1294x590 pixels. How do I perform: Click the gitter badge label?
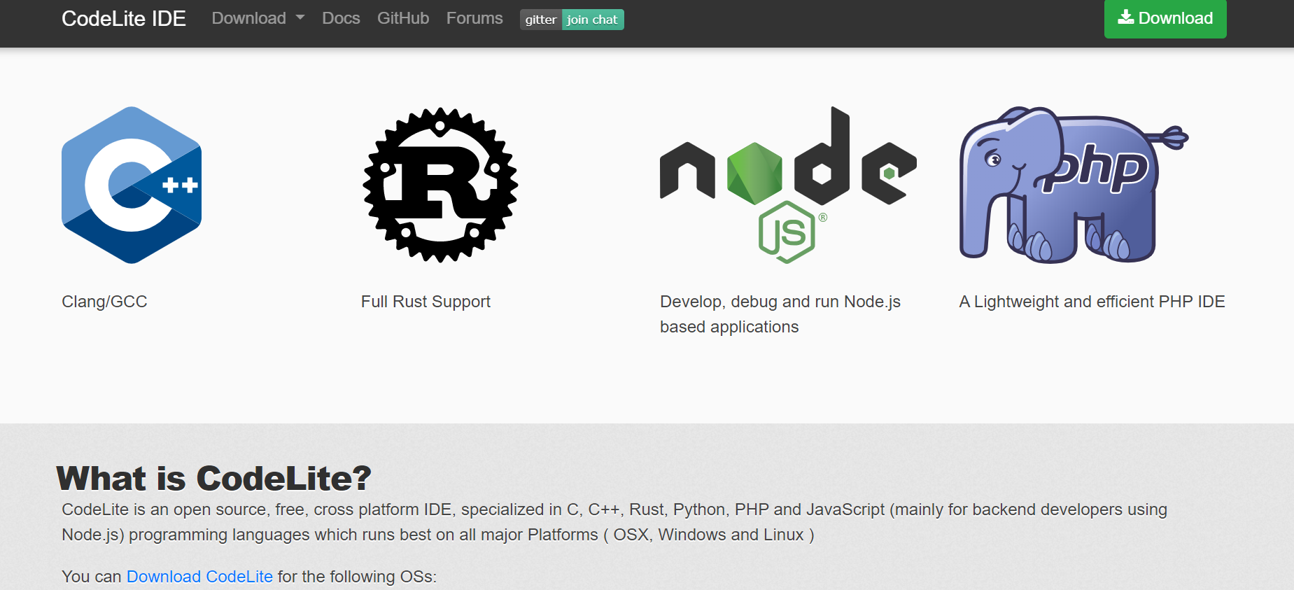540,20
